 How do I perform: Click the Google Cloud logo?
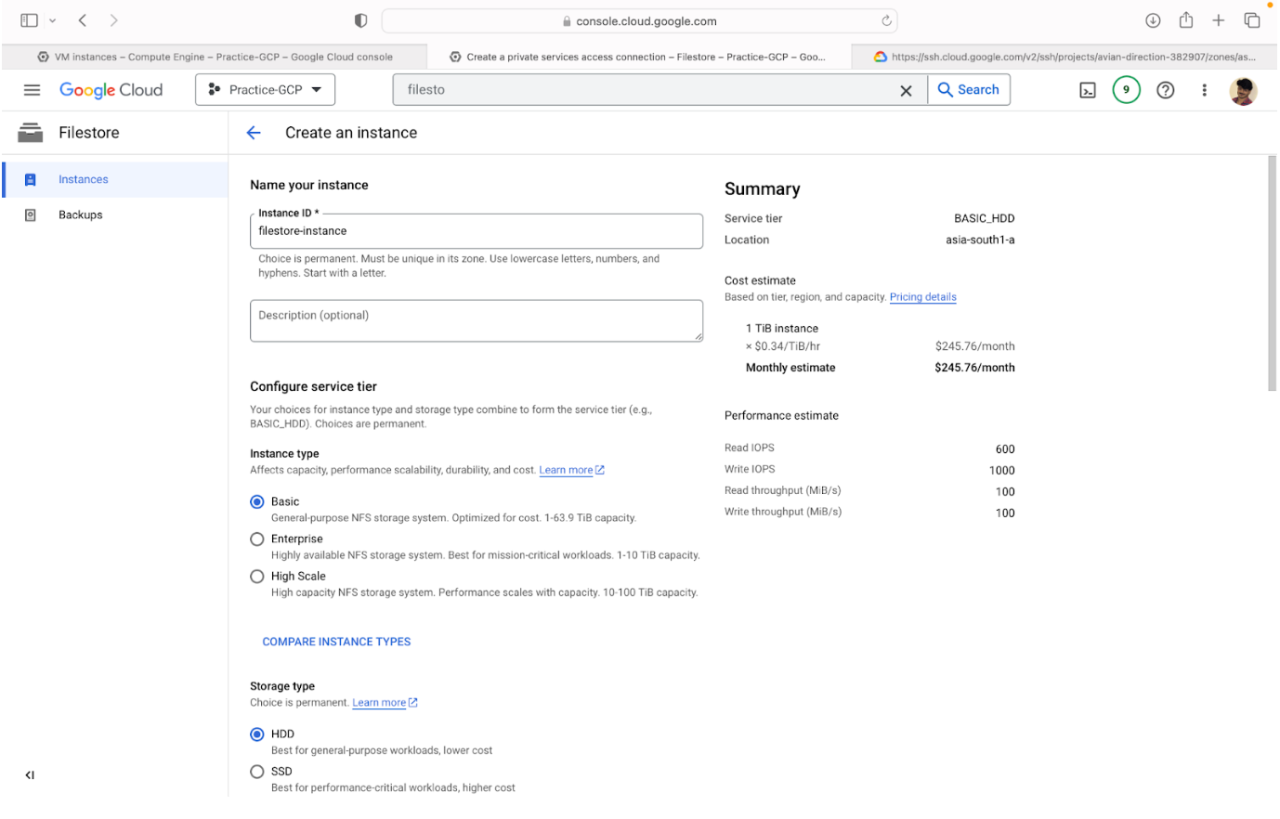point(111,89)
